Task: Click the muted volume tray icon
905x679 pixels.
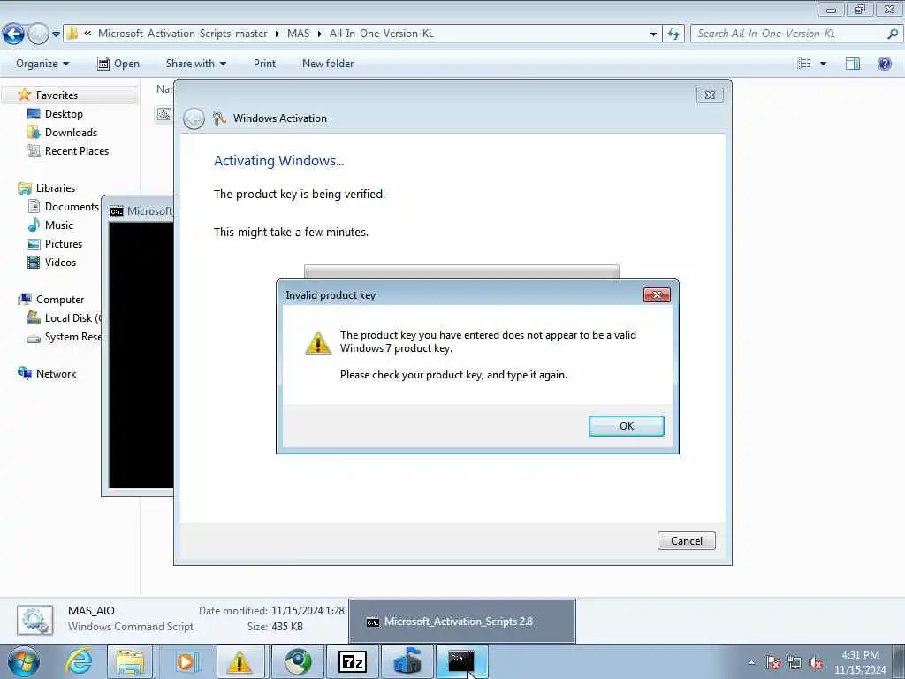Action: click(816, 663)
